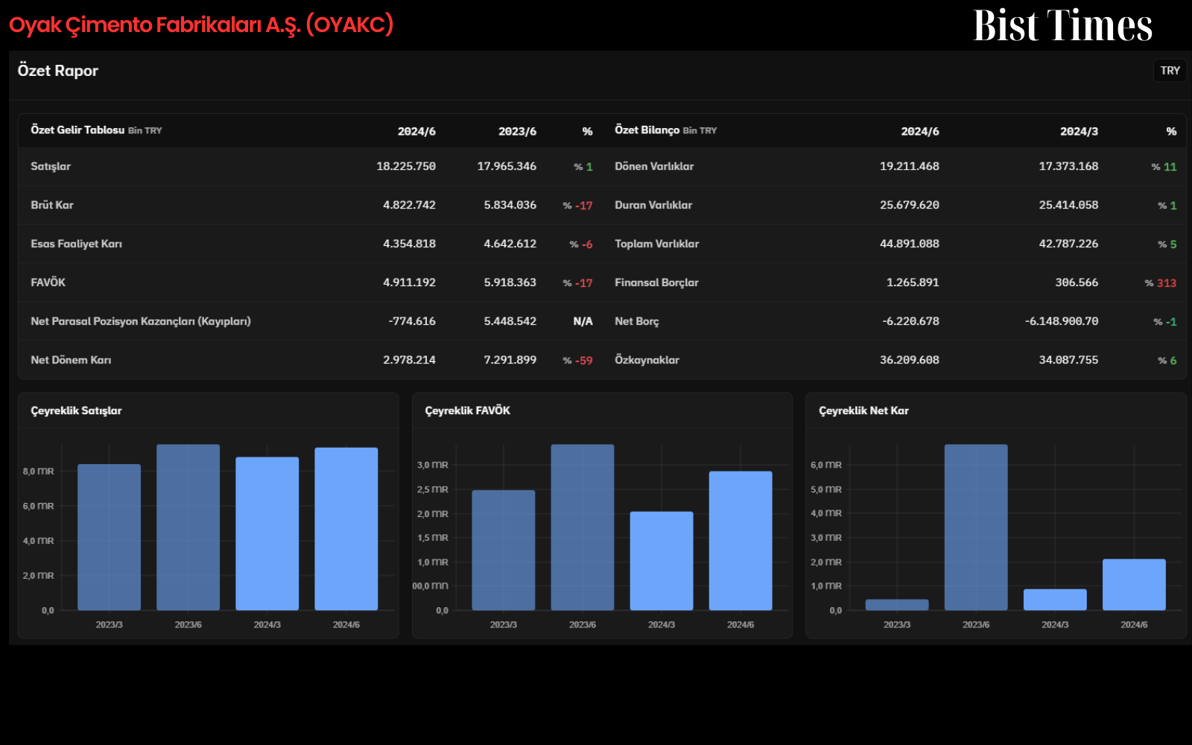1192x745 pixels.
Task: Click the Brüt Kar value 4.822.742
Action: 409,205
